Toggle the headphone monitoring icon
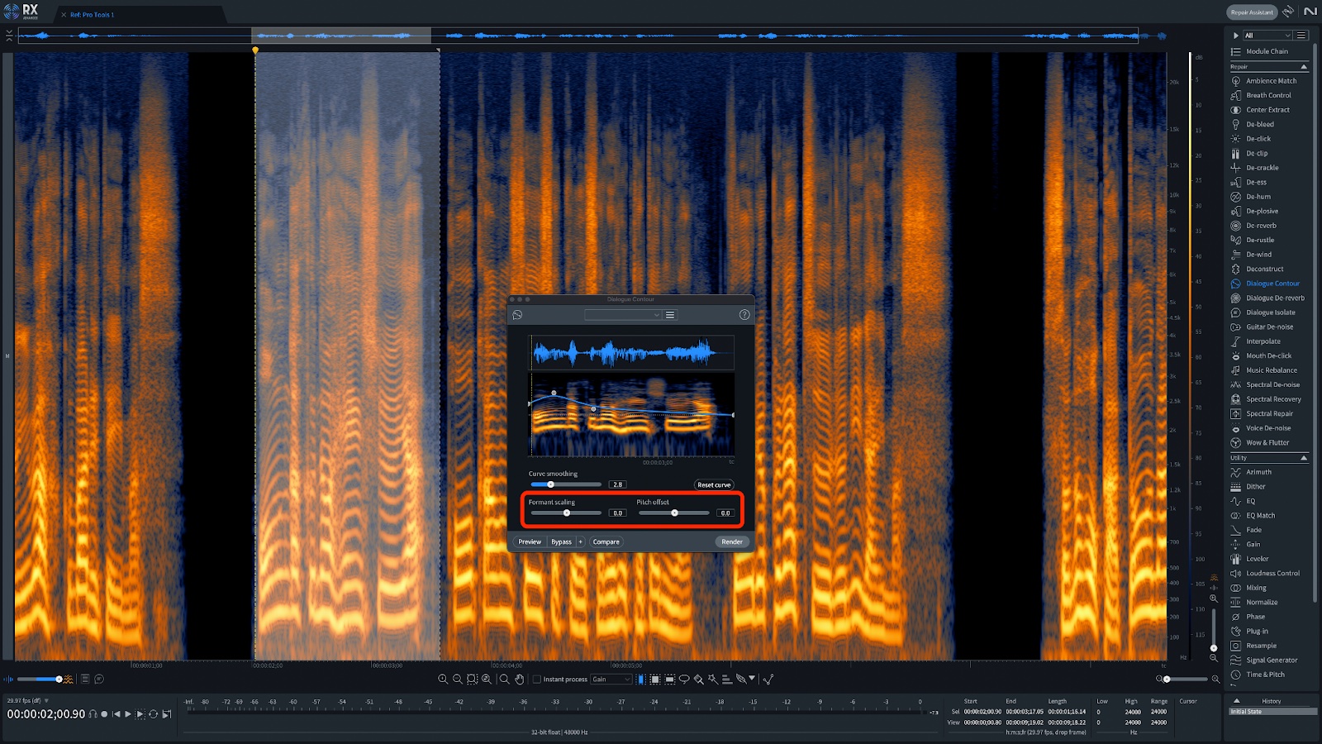Screen dimensions: 1322x744 tap(93, 714)
